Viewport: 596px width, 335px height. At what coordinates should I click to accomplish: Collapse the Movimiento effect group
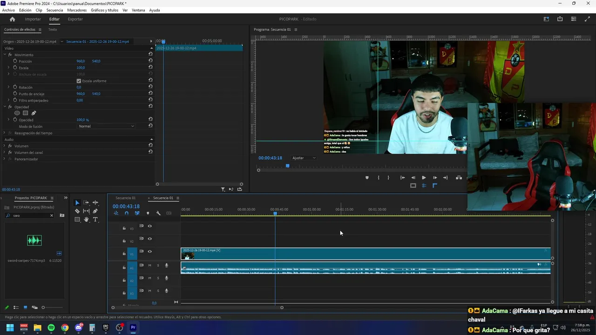click(4, 54)
